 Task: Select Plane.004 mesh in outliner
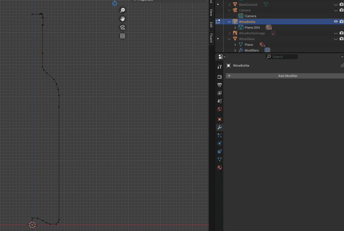pos(252,28)
